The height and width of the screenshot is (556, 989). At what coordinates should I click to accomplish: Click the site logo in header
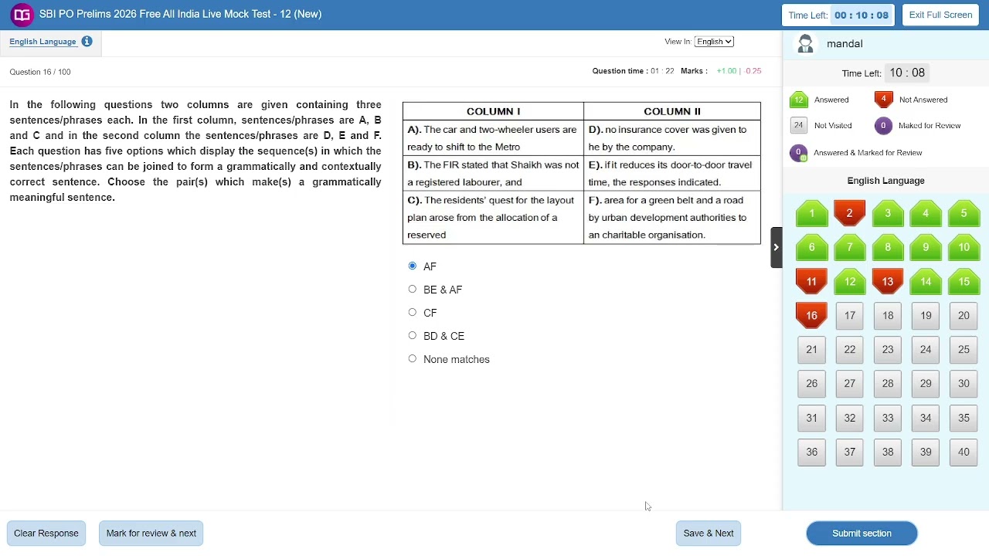click(22, 15)
